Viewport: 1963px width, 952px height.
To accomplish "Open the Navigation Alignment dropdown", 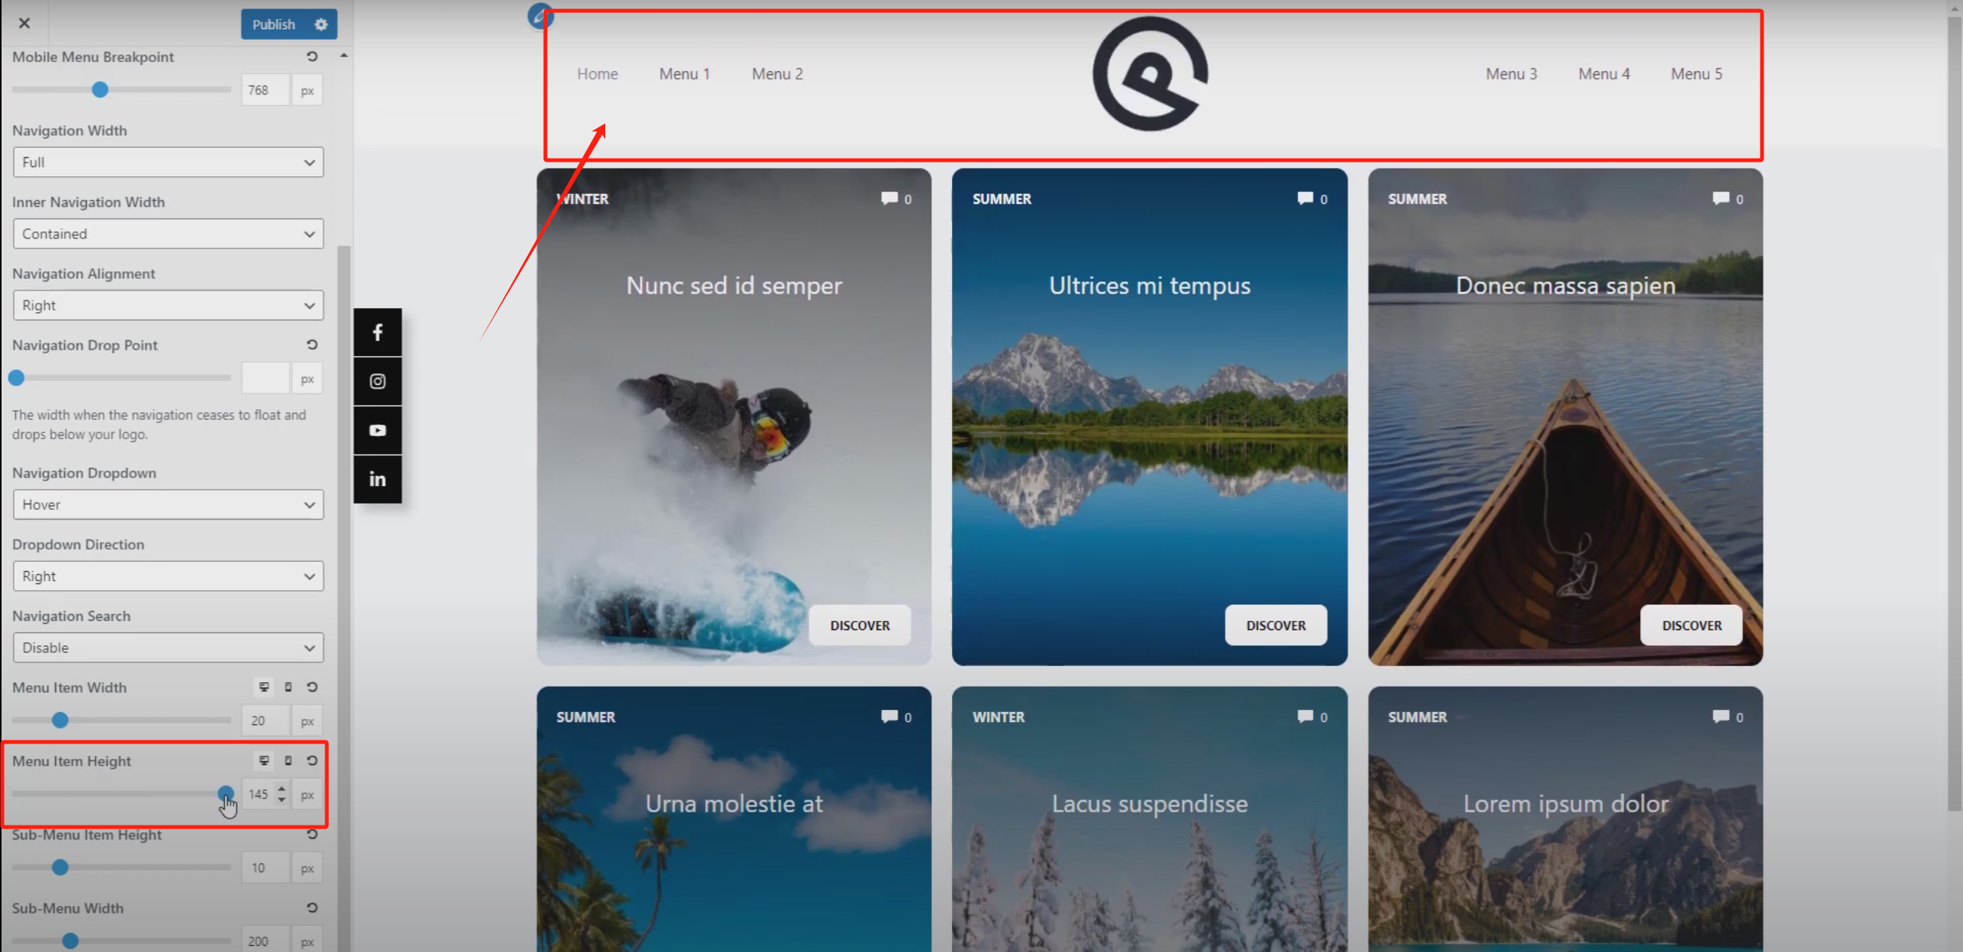I will (168, 306).
